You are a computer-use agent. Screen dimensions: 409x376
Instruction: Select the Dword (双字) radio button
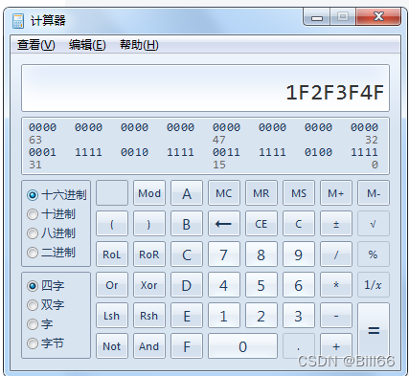pyautogui.click(x=33, y=305)
